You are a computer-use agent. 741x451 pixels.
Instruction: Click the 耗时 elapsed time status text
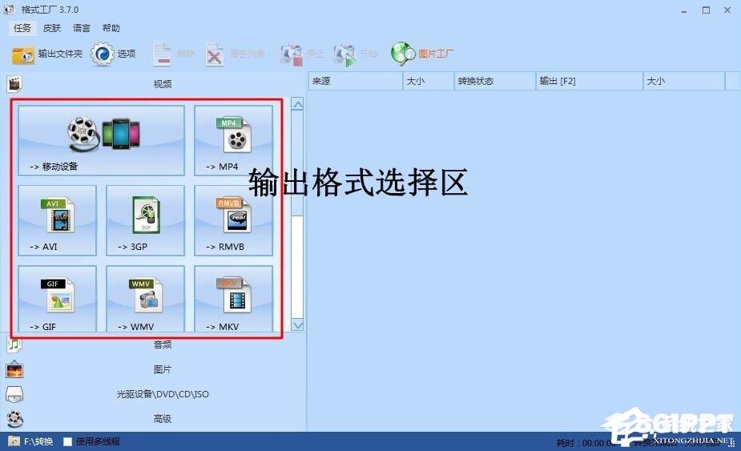tap(585, 443)
